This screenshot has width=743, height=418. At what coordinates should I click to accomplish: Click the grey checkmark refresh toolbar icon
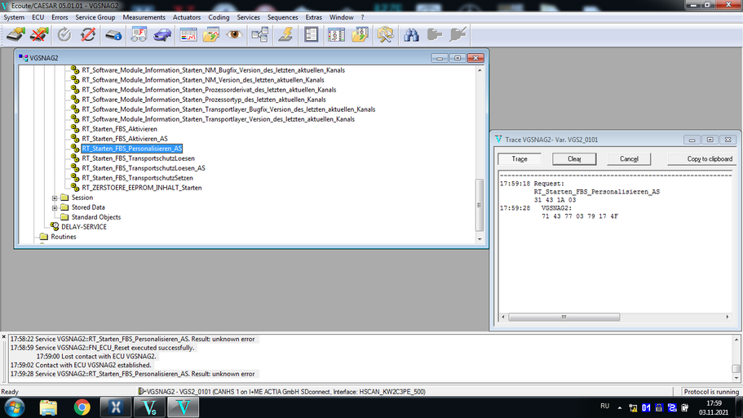tap(64, 35)
